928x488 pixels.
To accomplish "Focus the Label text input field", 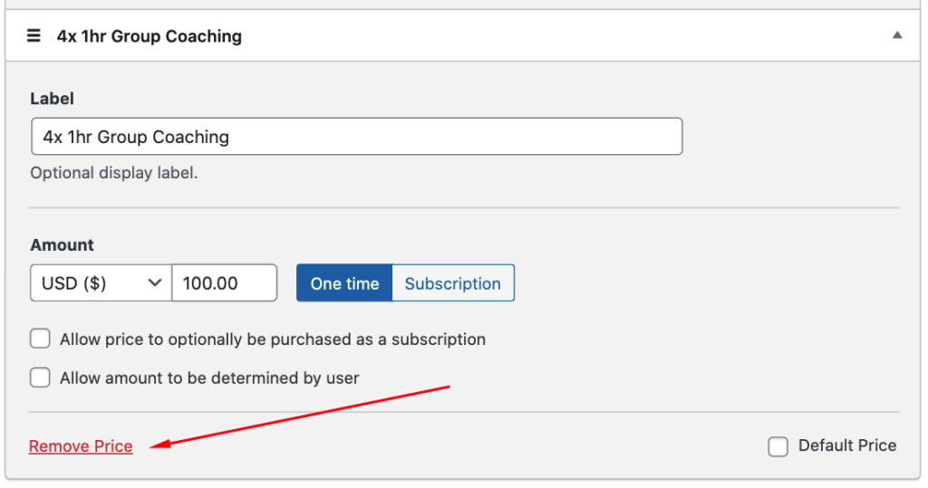I will [x=356, y=137].
